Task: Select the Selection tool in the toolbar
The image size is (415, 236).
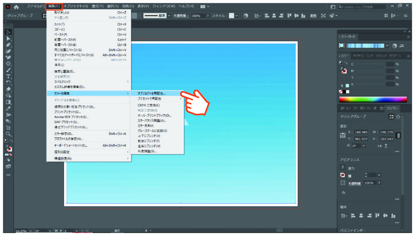Action: point(8,32)
